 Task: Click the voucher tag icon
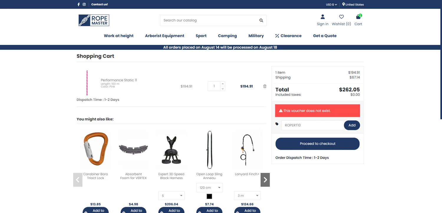click(277, 124)
